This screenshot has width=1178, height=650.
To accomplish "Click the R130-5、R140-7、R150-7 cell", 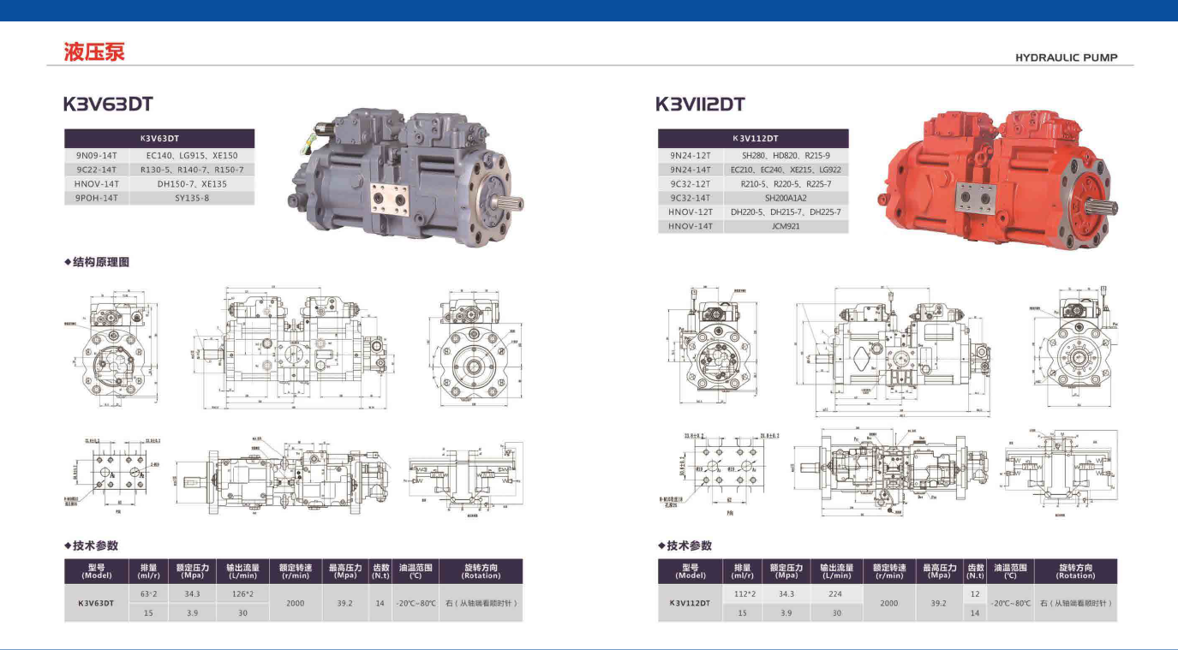I will click(192, 170).
